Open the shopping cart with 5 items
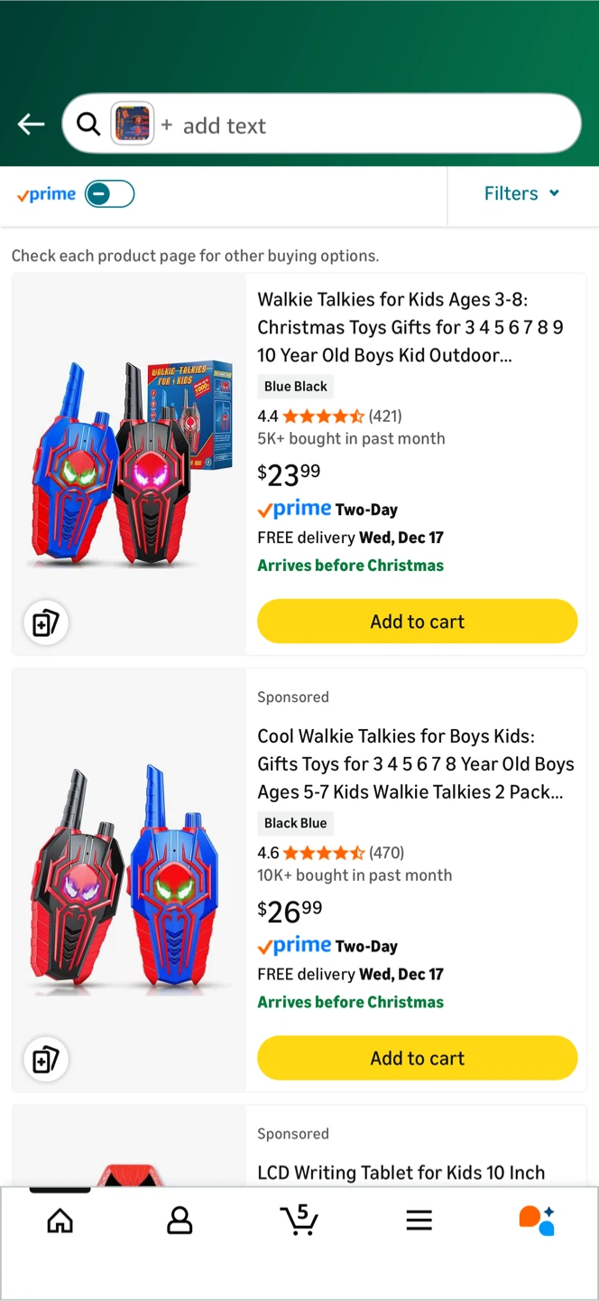This screenshot has height=1301, width=599. click(x=299, y=1221)
